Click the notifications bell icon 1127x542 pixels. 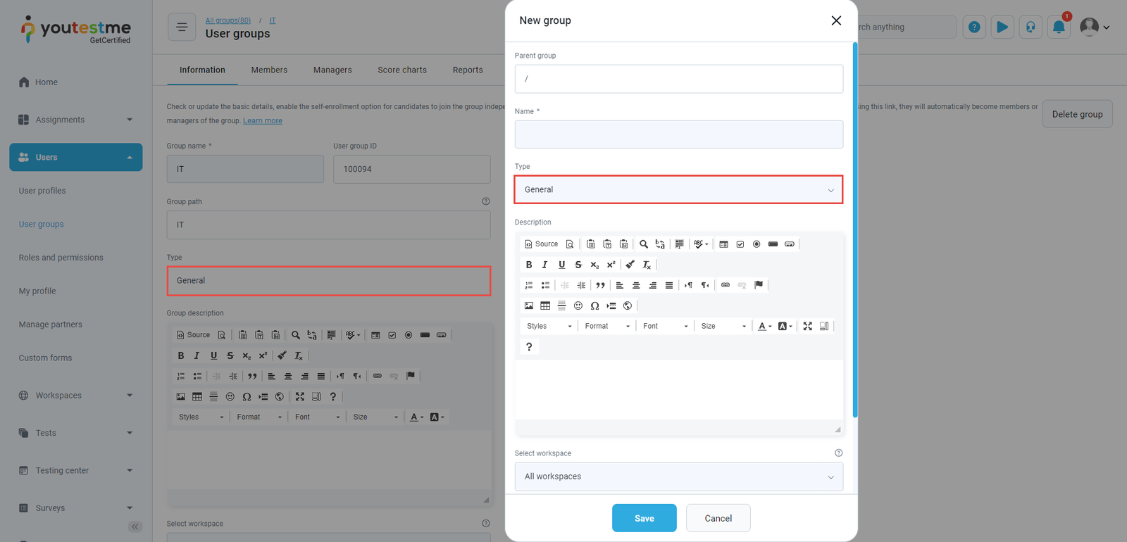1058,27
